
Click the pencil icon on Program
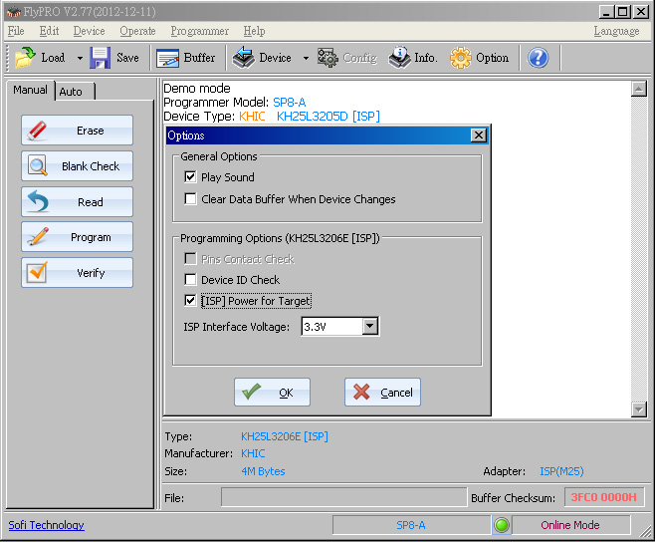[38, 237]
